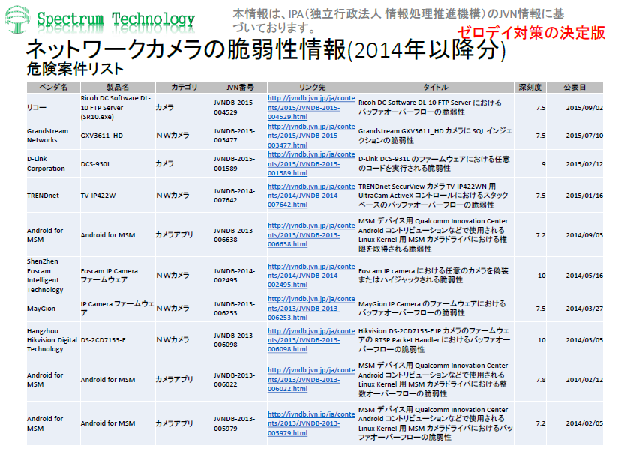Select the 2014/03/05 publication date
Image resolution: width=618 pixels, height=463 pixels.
[584, 340]
